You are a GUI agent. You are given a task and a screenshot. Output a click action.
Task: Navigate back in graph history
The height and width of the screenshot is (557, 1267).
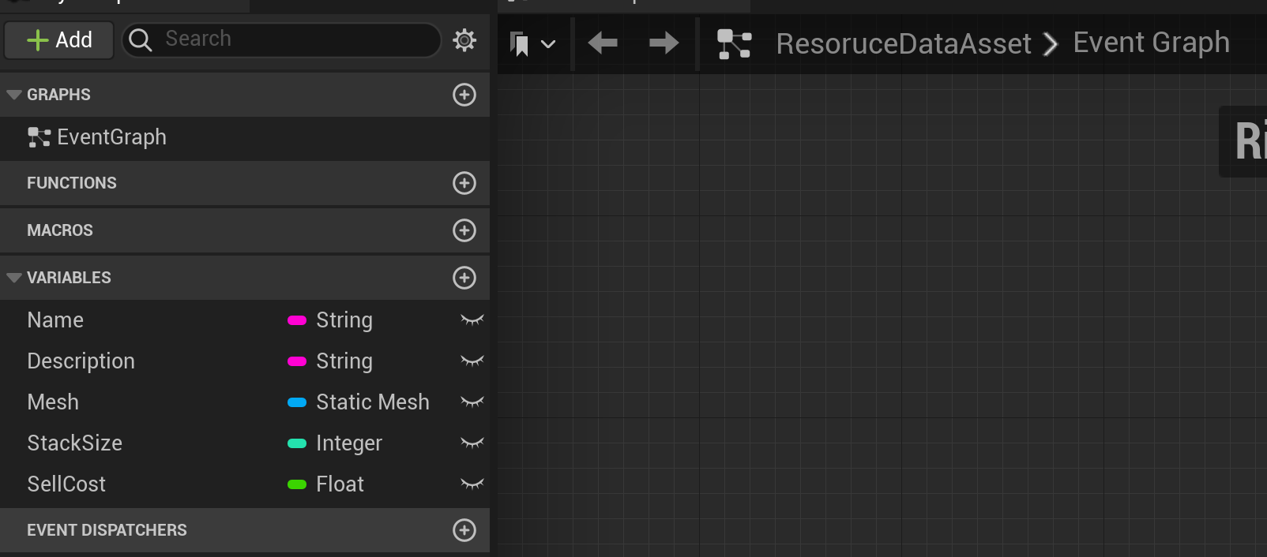[x=603, y=43]
